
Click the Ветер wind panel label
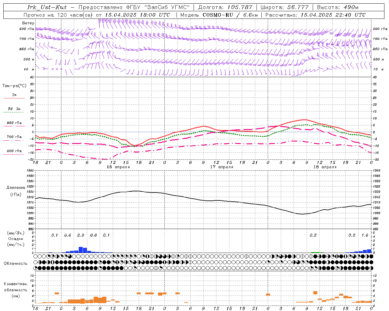click(28, 23)
